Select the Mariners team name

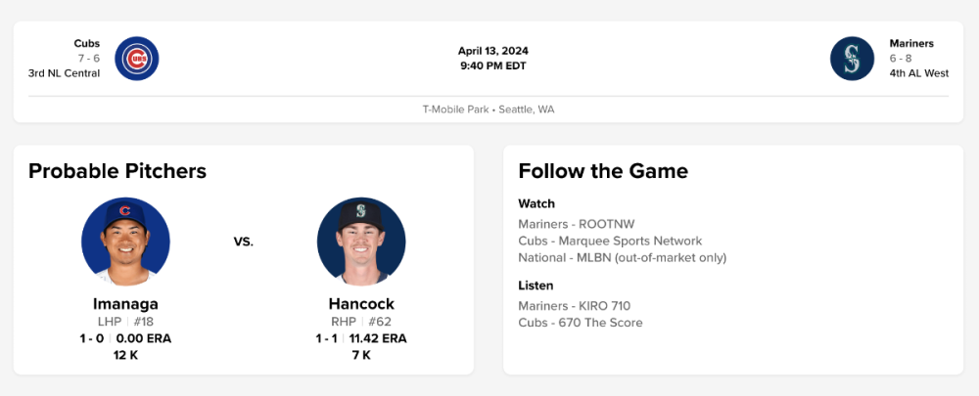911,43
